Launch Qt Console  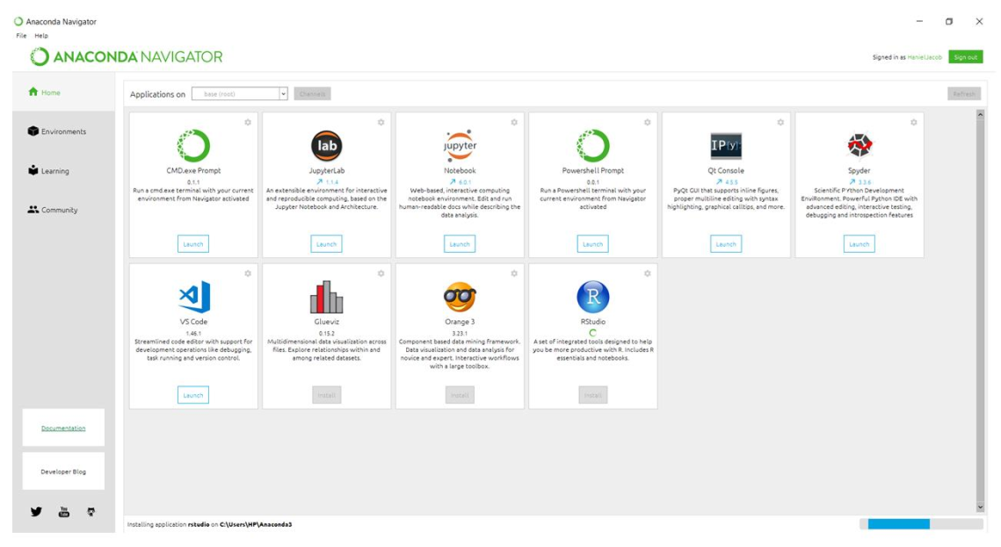(726, 244)
